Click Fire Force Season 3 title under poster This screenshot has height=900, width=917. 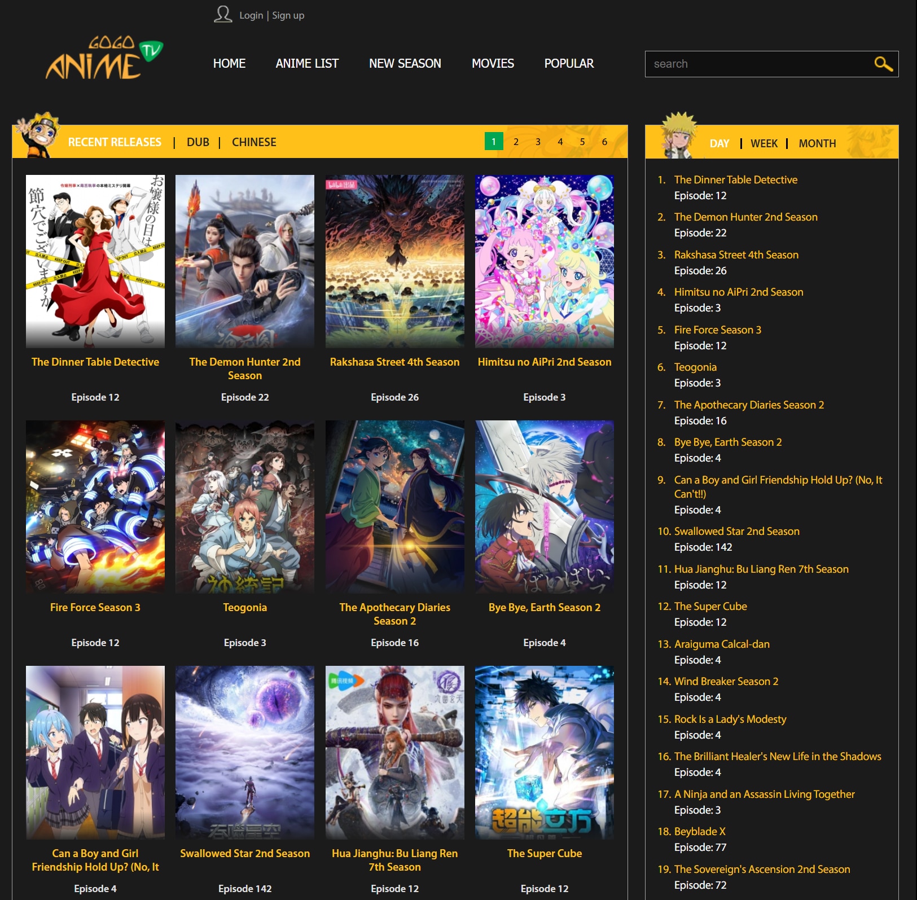pyautogui.click(x=95, y=607)
